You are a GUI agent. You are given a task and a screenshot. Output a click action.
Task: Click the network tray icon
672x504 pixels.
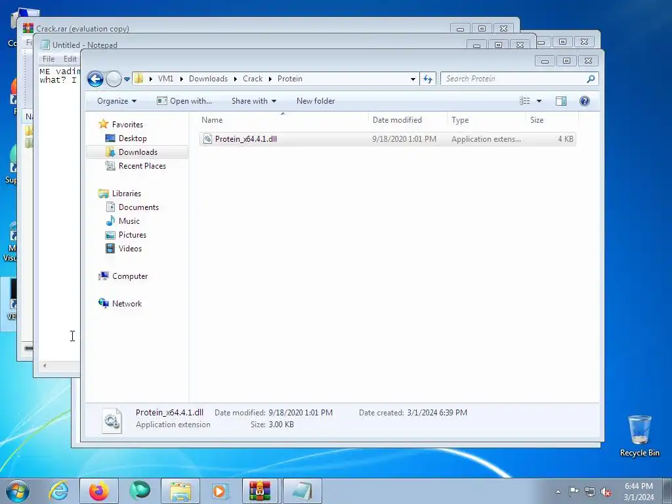pyautogui.click(x=590, y=492)
